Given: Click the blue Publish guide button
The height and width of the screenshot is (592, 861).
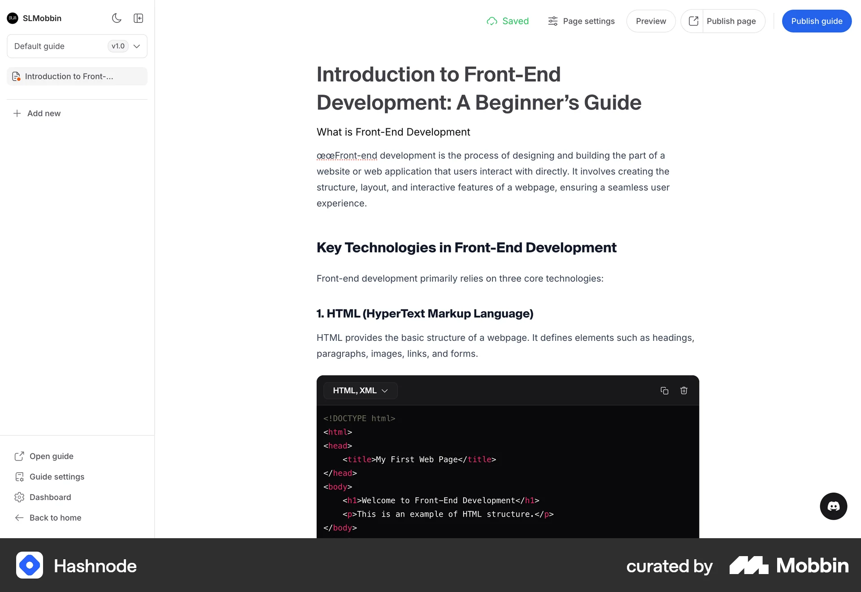Looking at the screenshot, I should coord(816,21).
